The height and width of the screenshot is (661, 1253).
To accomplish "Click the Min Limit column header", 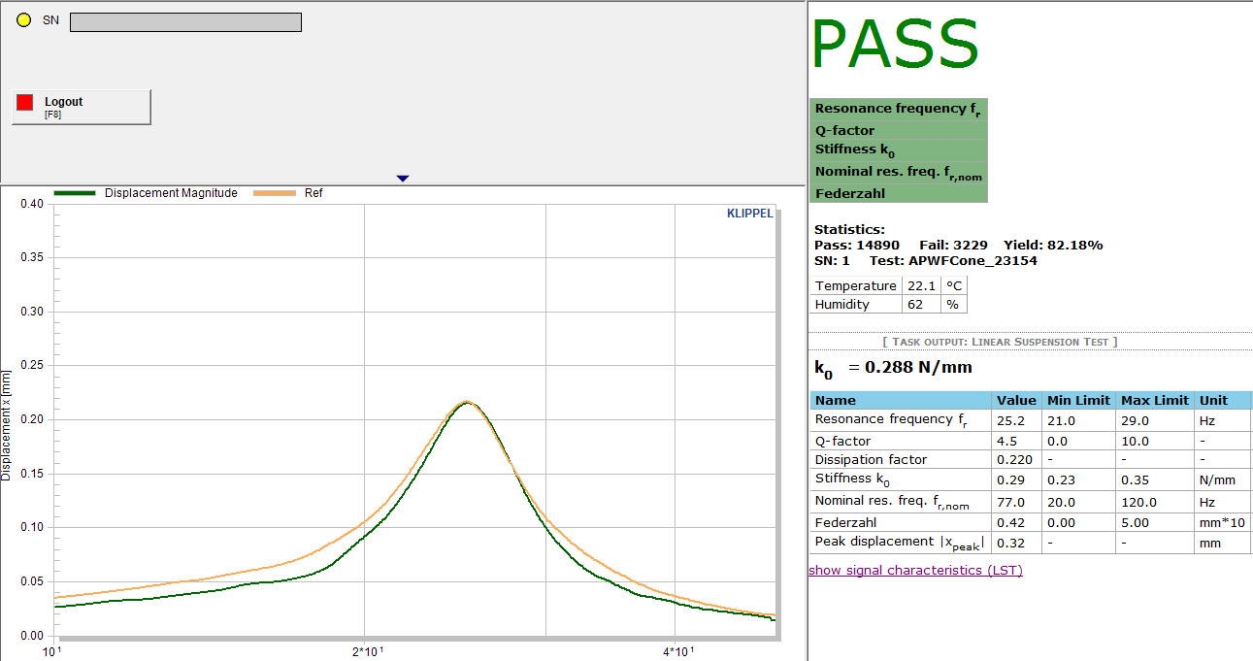I will tap(1077, 400).
